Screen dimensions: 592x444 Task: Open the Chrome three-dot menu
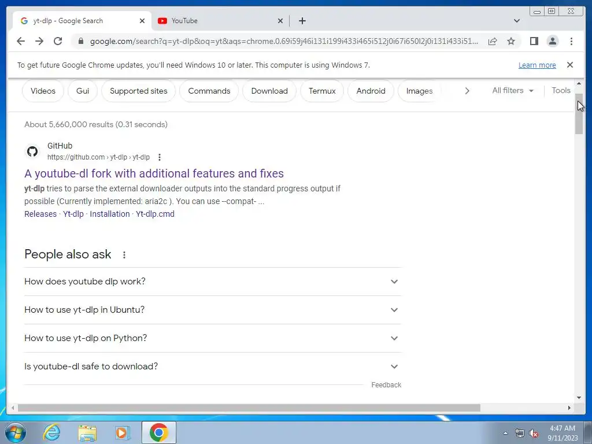tap(571, 41)
